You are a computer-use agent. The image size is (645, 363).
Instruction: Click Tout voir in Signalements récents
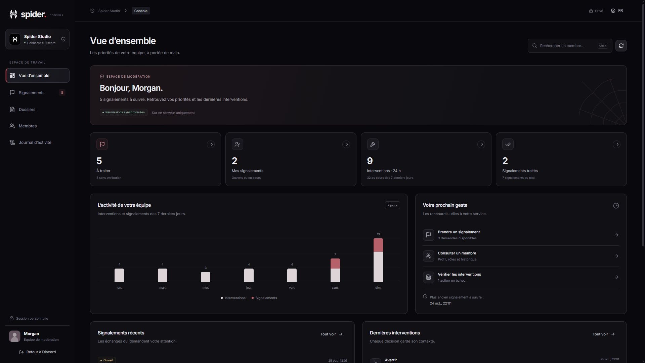tap(332, 334)
